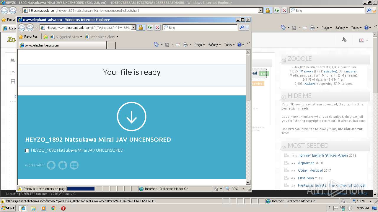
Task: Click the Windows Media Player taskbar icon
Action: click(x=43, y=208)
